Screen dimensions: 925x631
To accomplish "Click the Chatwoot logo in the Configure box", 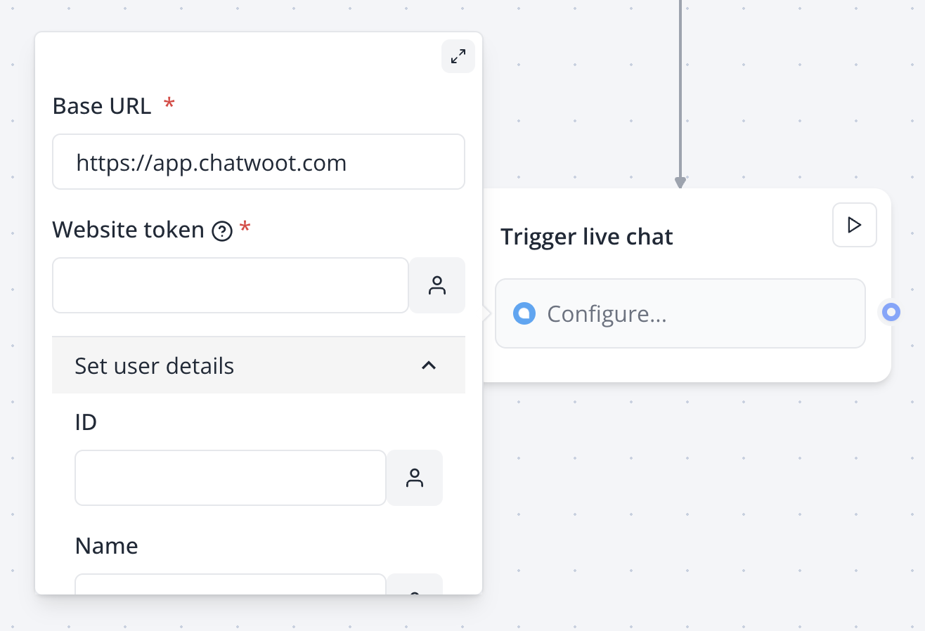I will [524, 313].
